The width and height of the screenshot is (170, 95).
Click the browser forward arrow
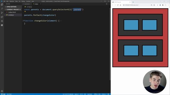point(115,5)
